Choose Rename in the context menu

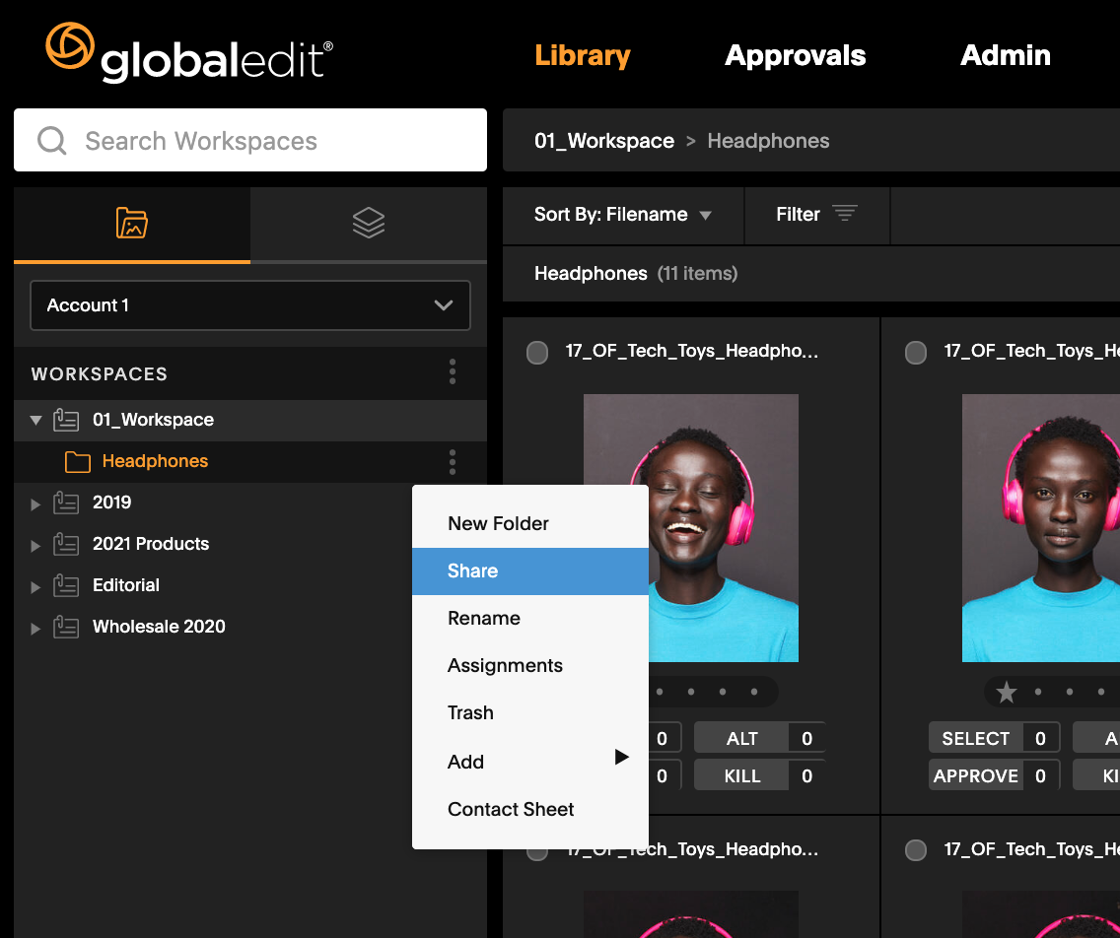[530, 618]
